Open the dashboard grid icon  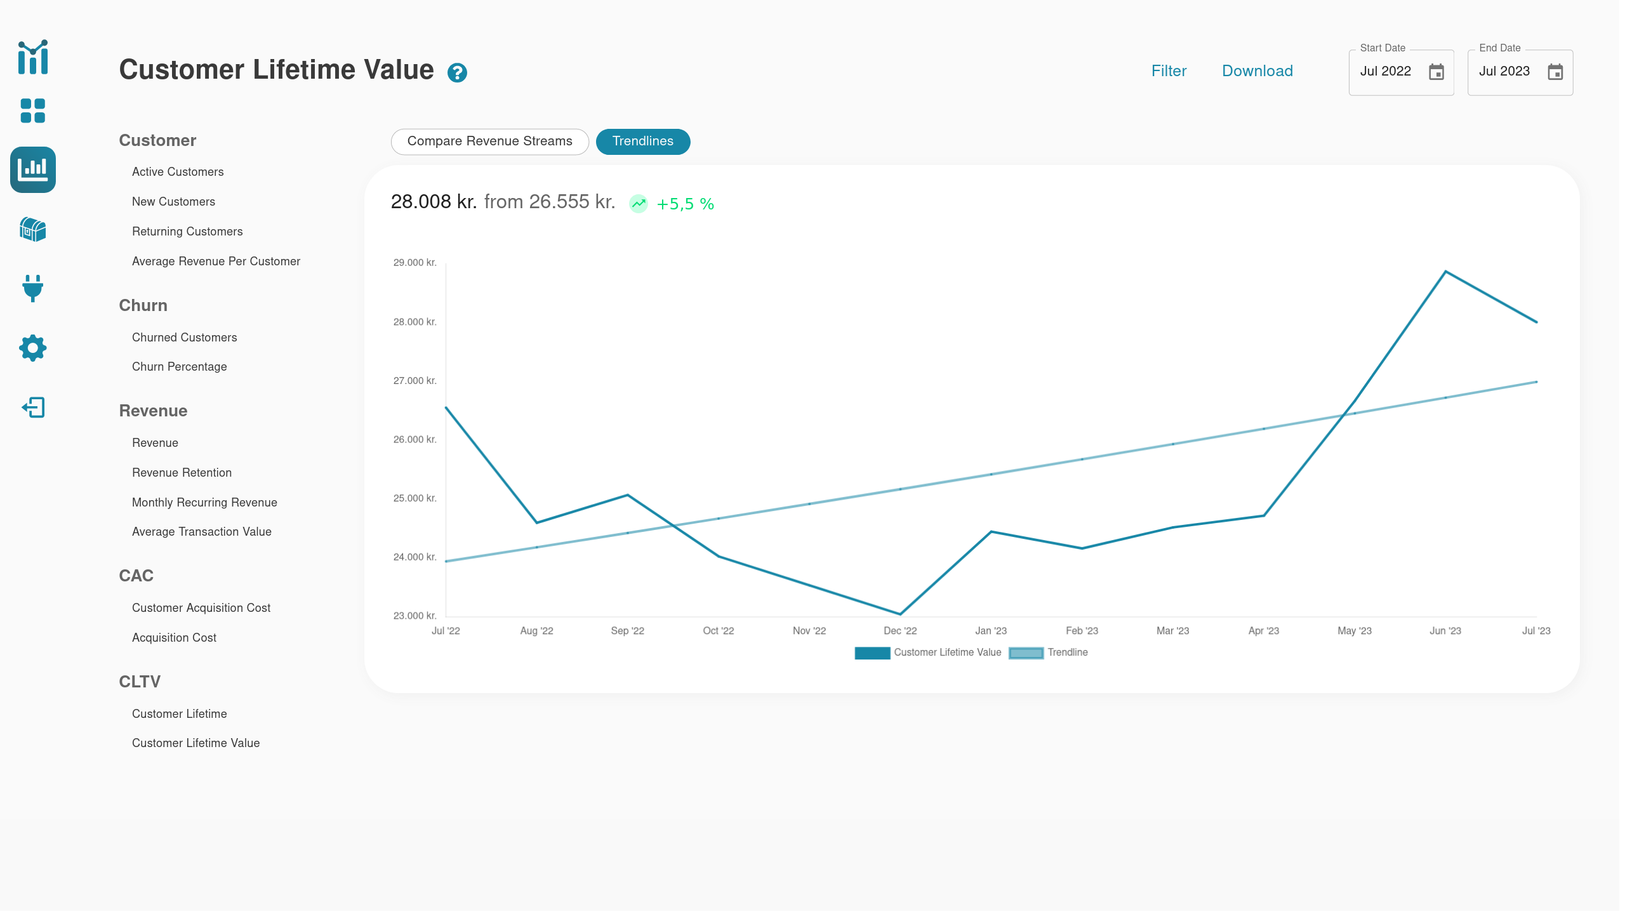click(x=32, y=111)
